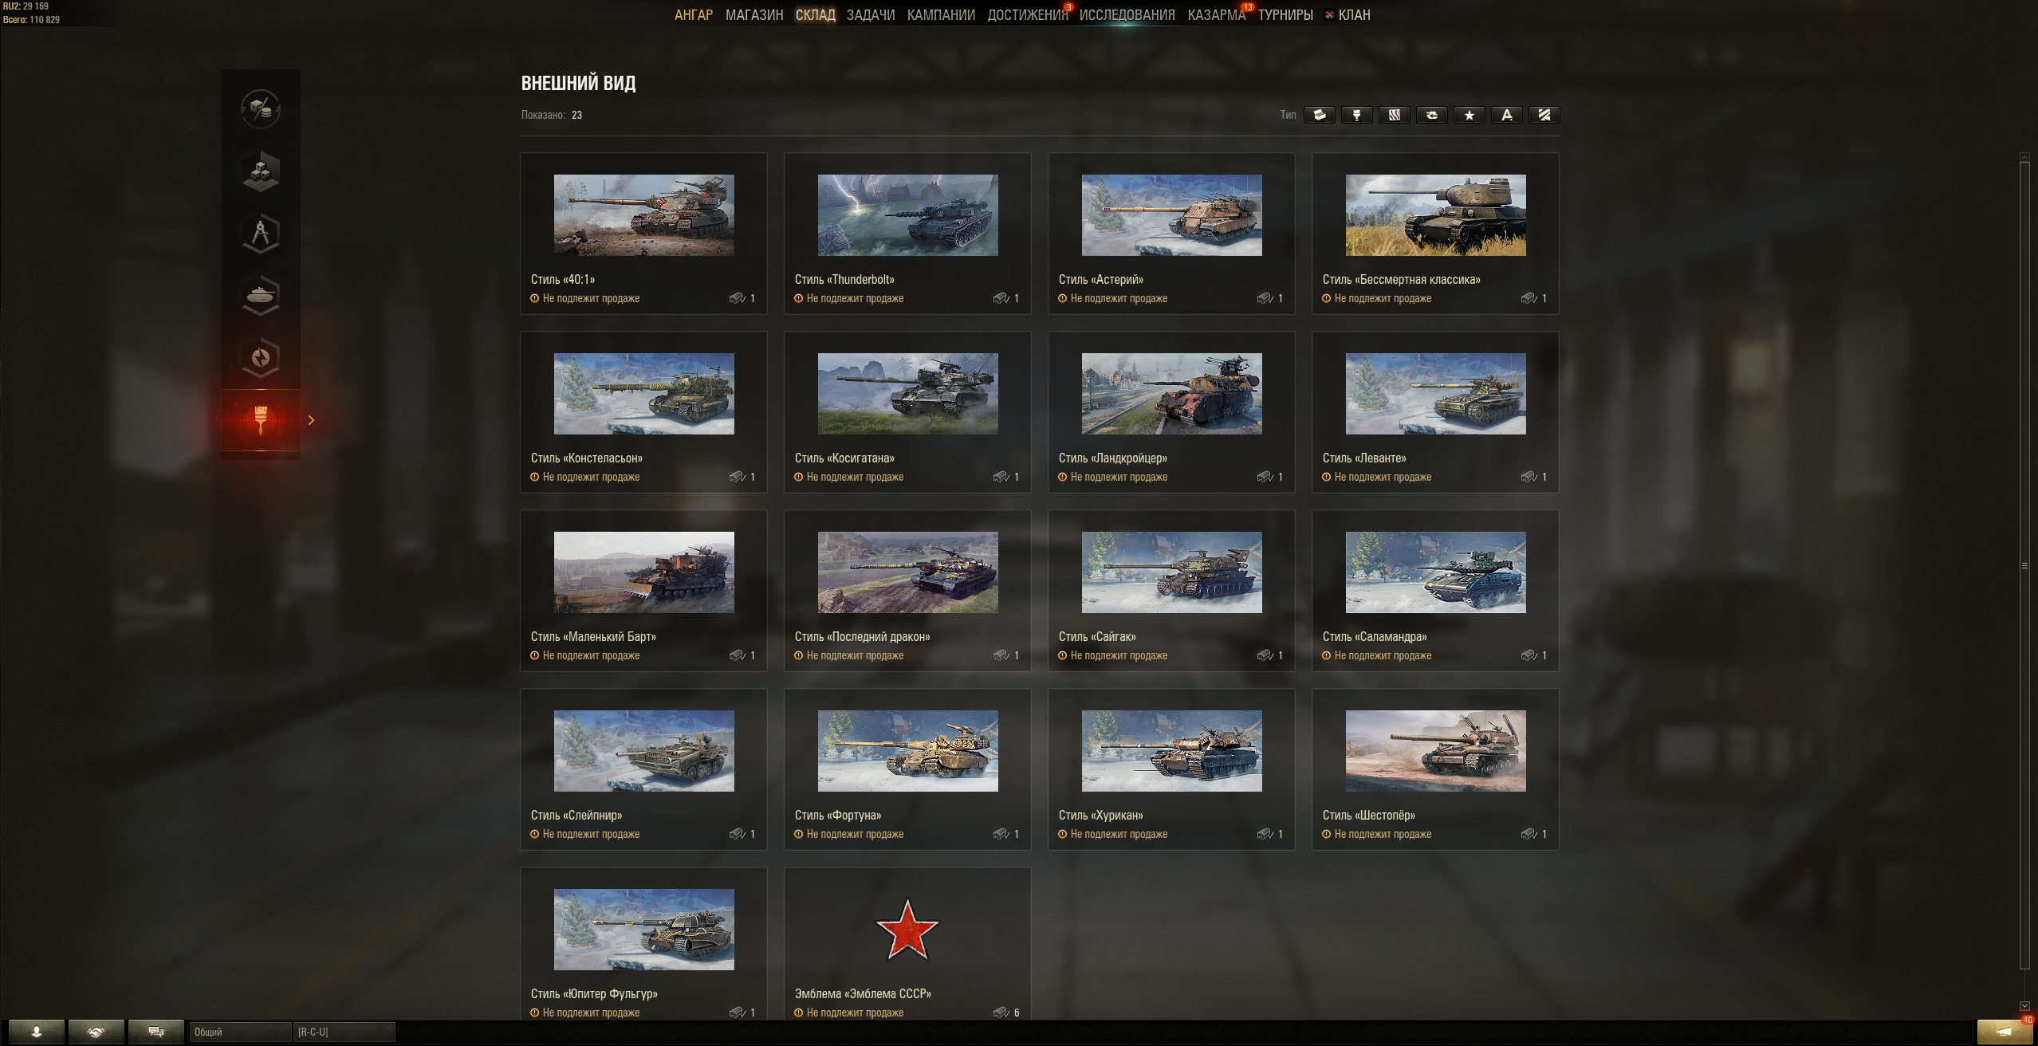Select the Стиль «Юпитер Фульгур» thumbnail

tap(644, 930)
